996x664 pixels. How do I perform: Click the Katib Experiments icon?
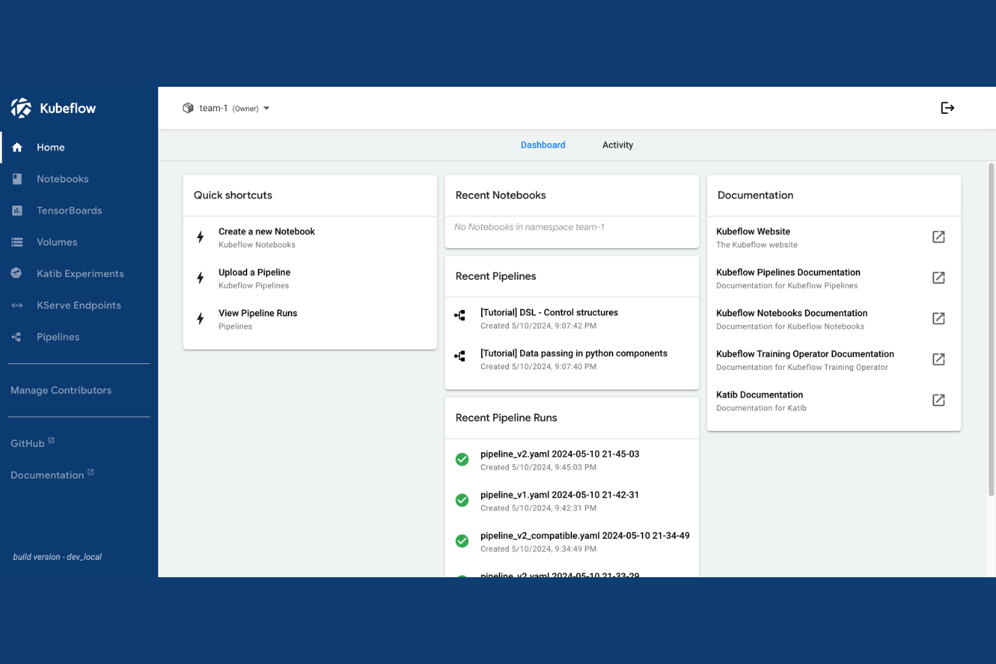pyautogui.click(x=17, y=273)
